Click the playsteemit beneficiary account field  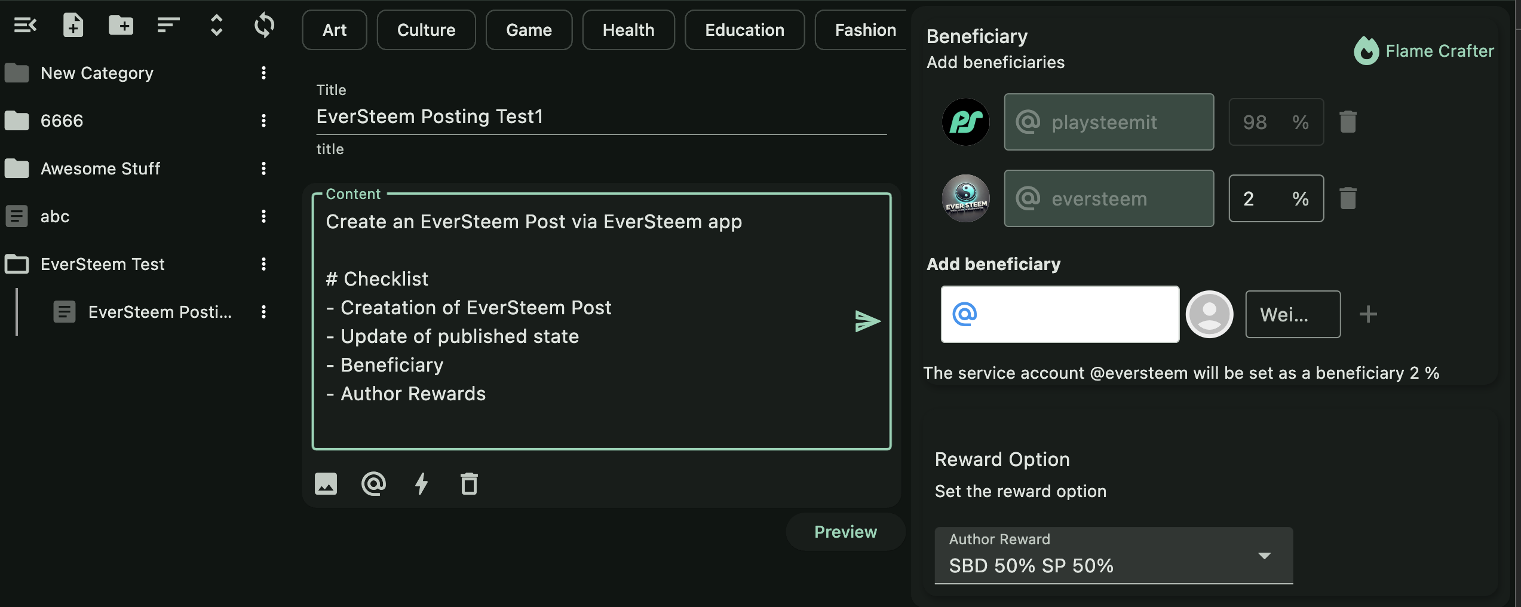tap(1109, 122)
